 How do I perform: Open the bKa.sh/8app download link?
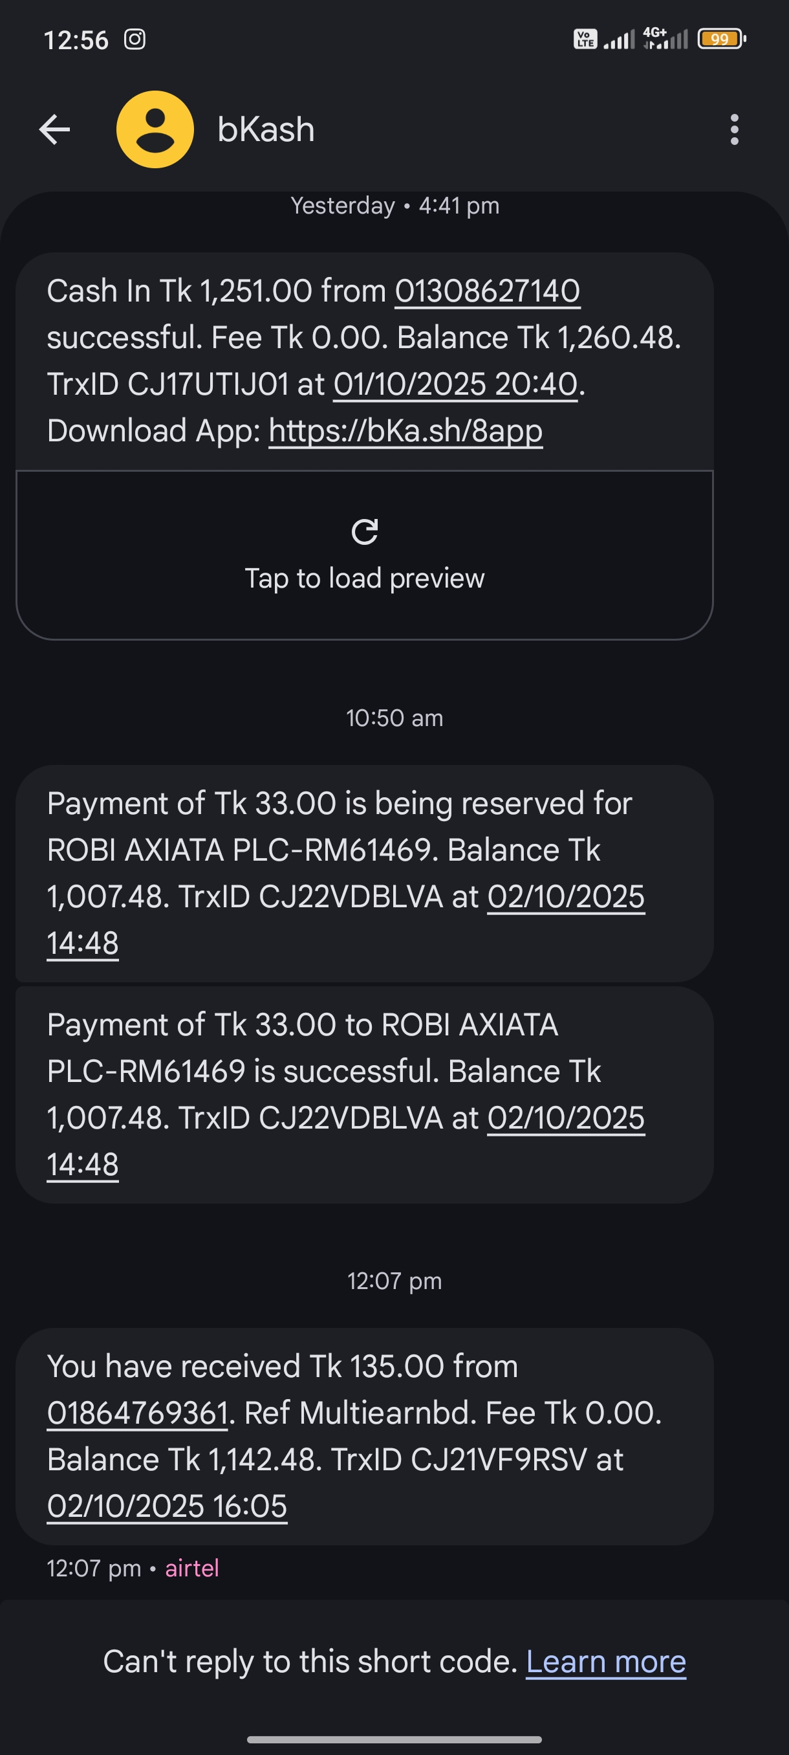click(405, 431)
